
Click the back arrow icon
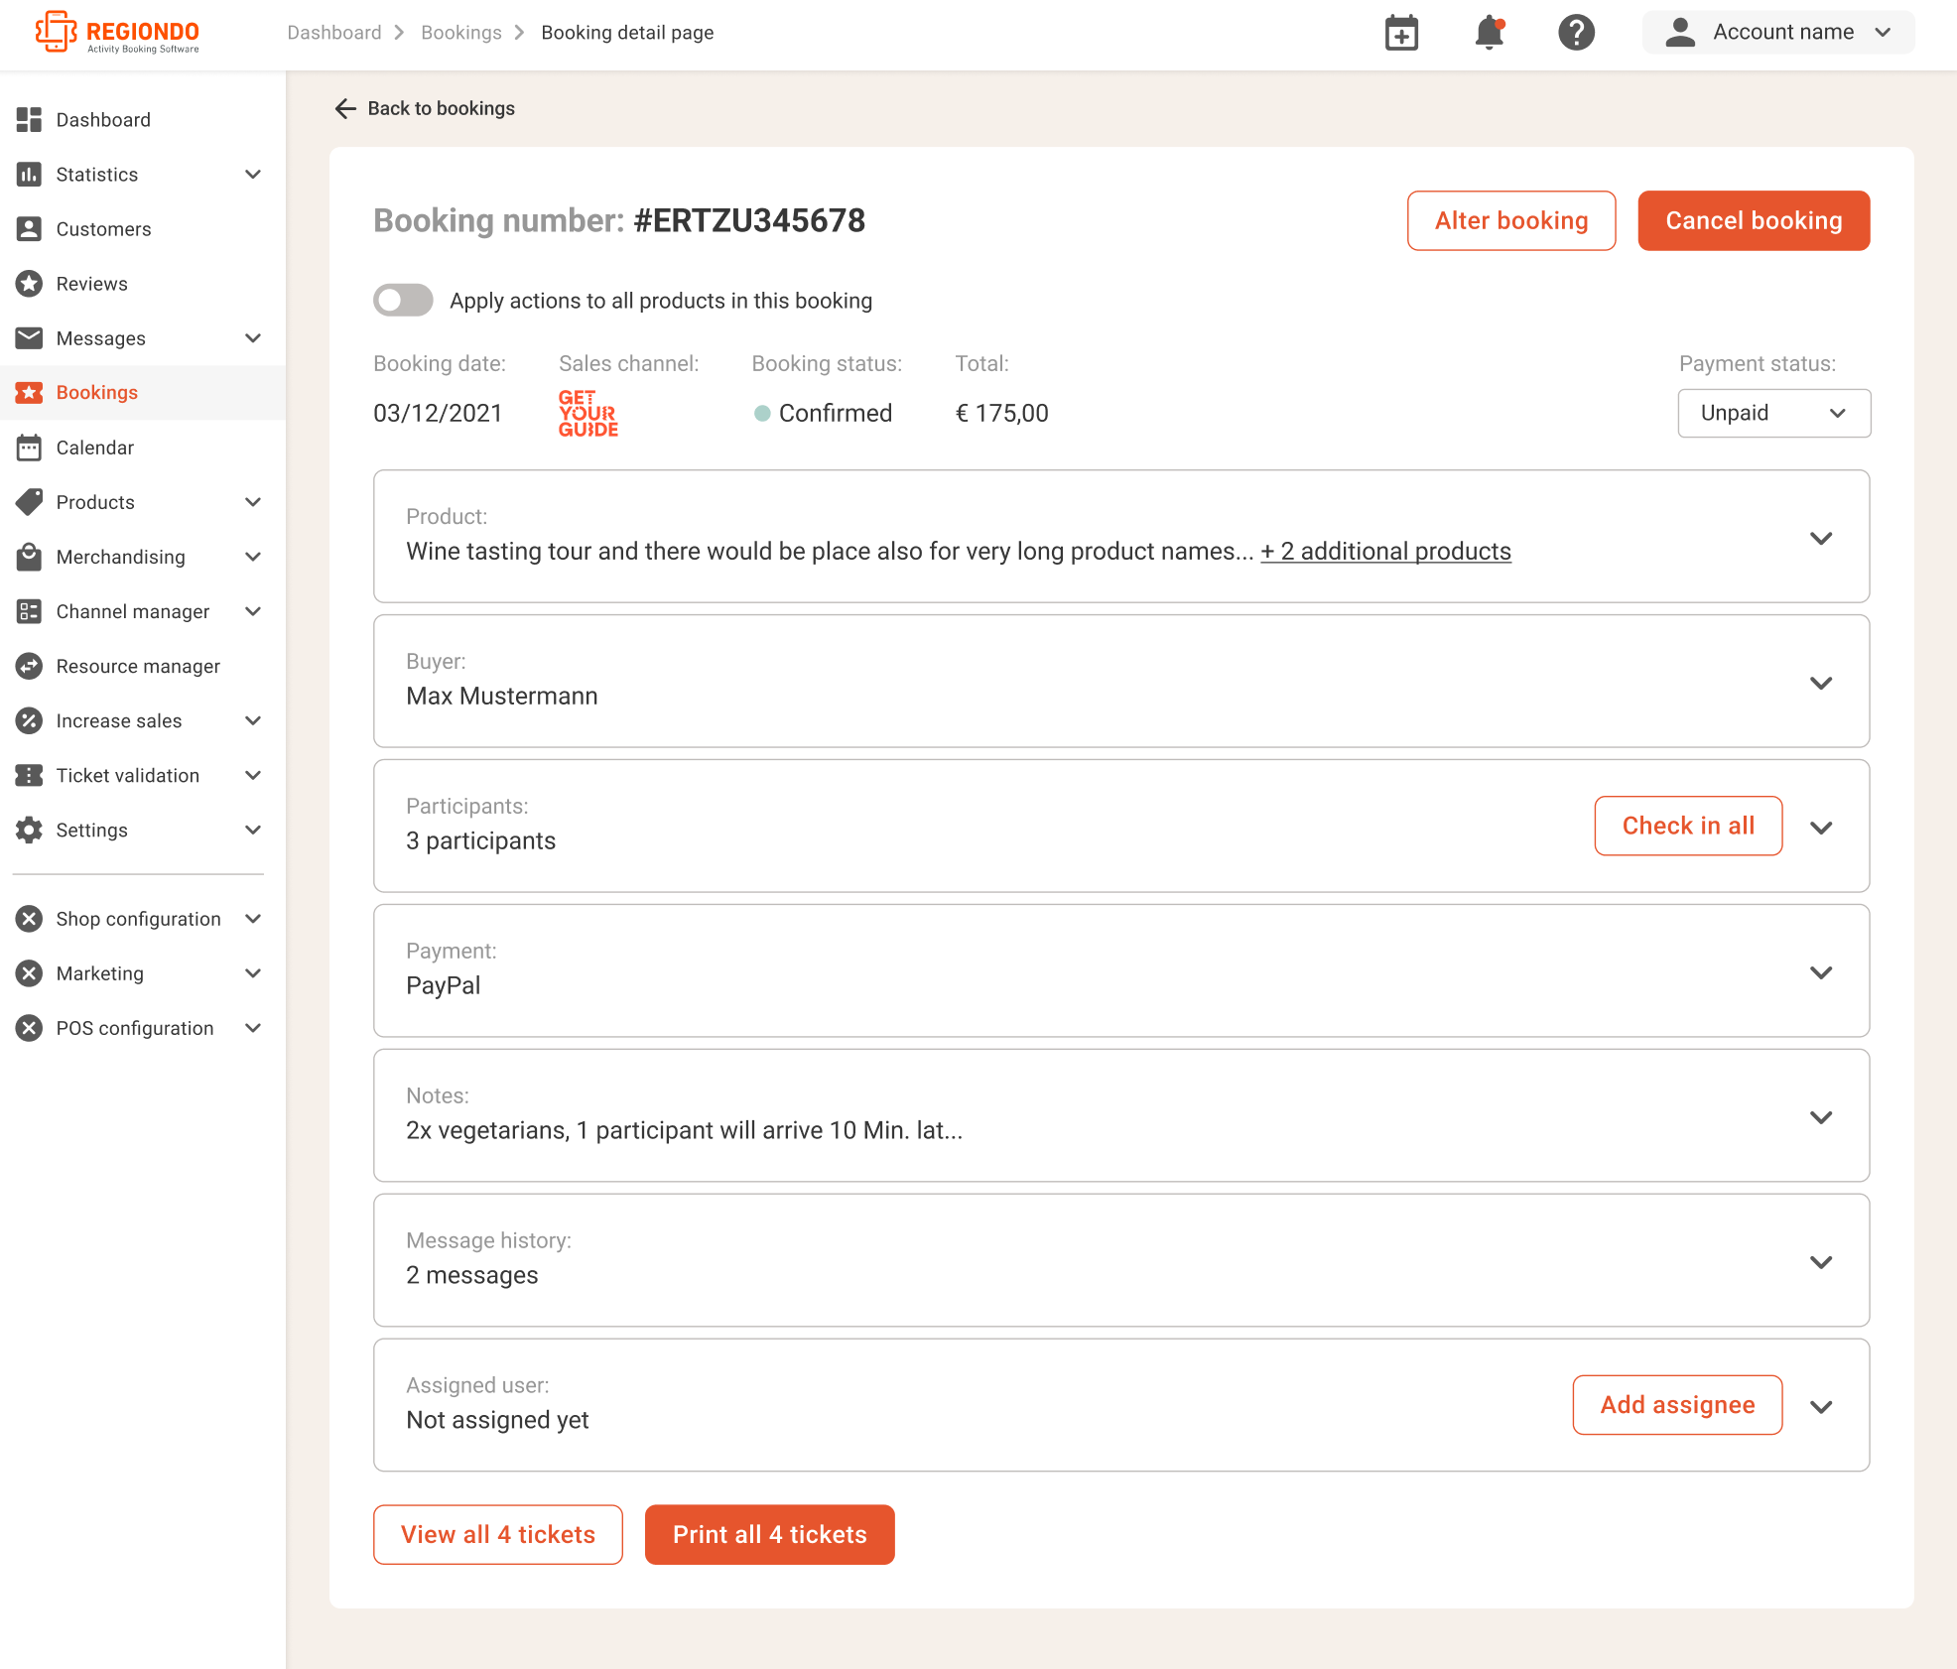(x=345, y=108)
